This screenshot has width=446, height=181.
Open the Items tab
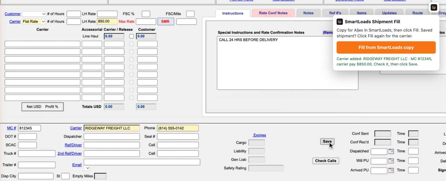click(x=362, y=13)
